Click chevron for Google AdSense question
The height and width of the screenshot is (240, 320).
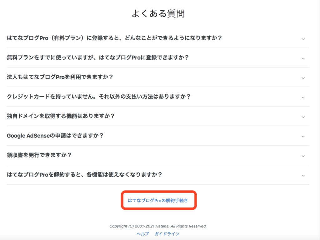pyautogui.click(x=303, y=136)
